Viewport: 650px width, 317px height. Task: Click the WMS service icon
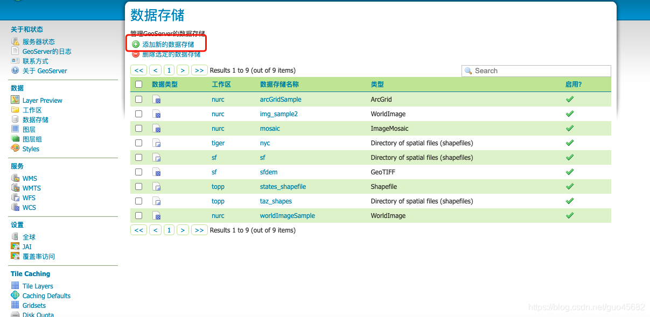click(15, 178)
